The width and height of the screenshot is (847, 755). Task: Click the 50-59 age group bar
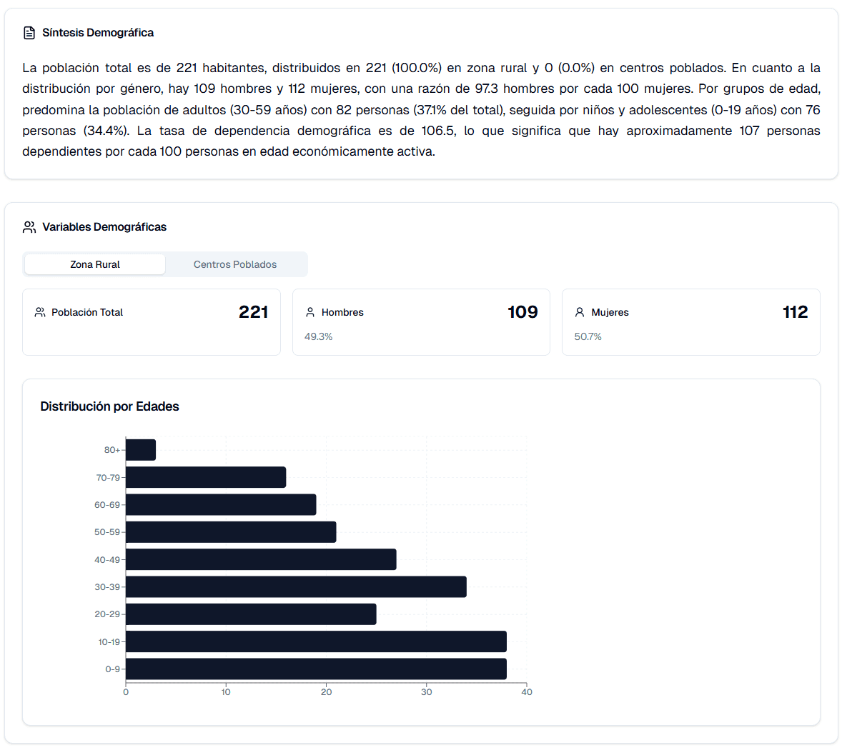[x=231, y=532]
